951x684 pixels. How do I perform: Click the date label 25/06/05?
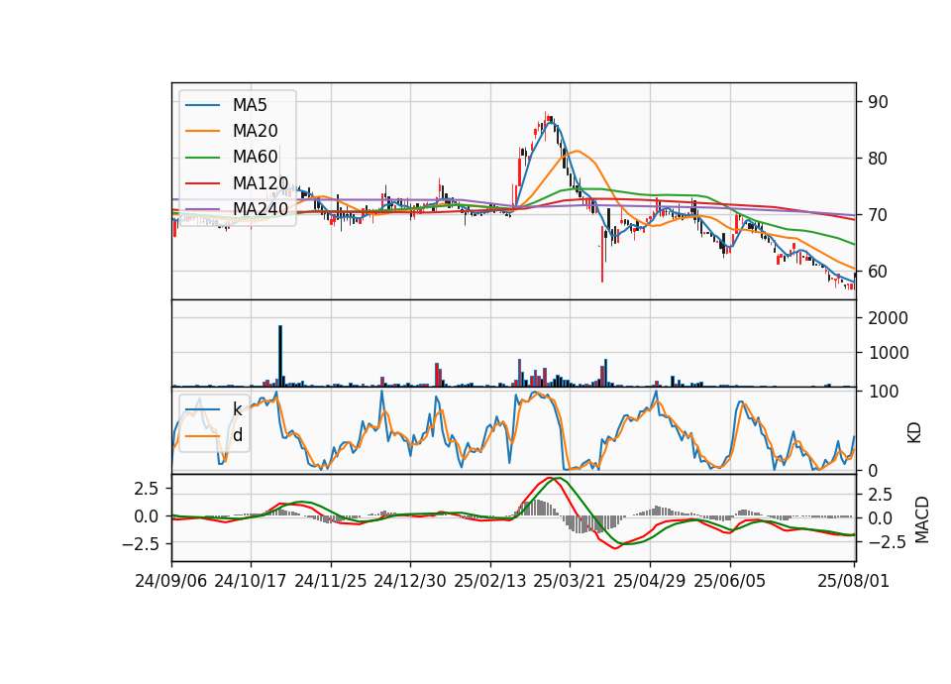(730, 581)
